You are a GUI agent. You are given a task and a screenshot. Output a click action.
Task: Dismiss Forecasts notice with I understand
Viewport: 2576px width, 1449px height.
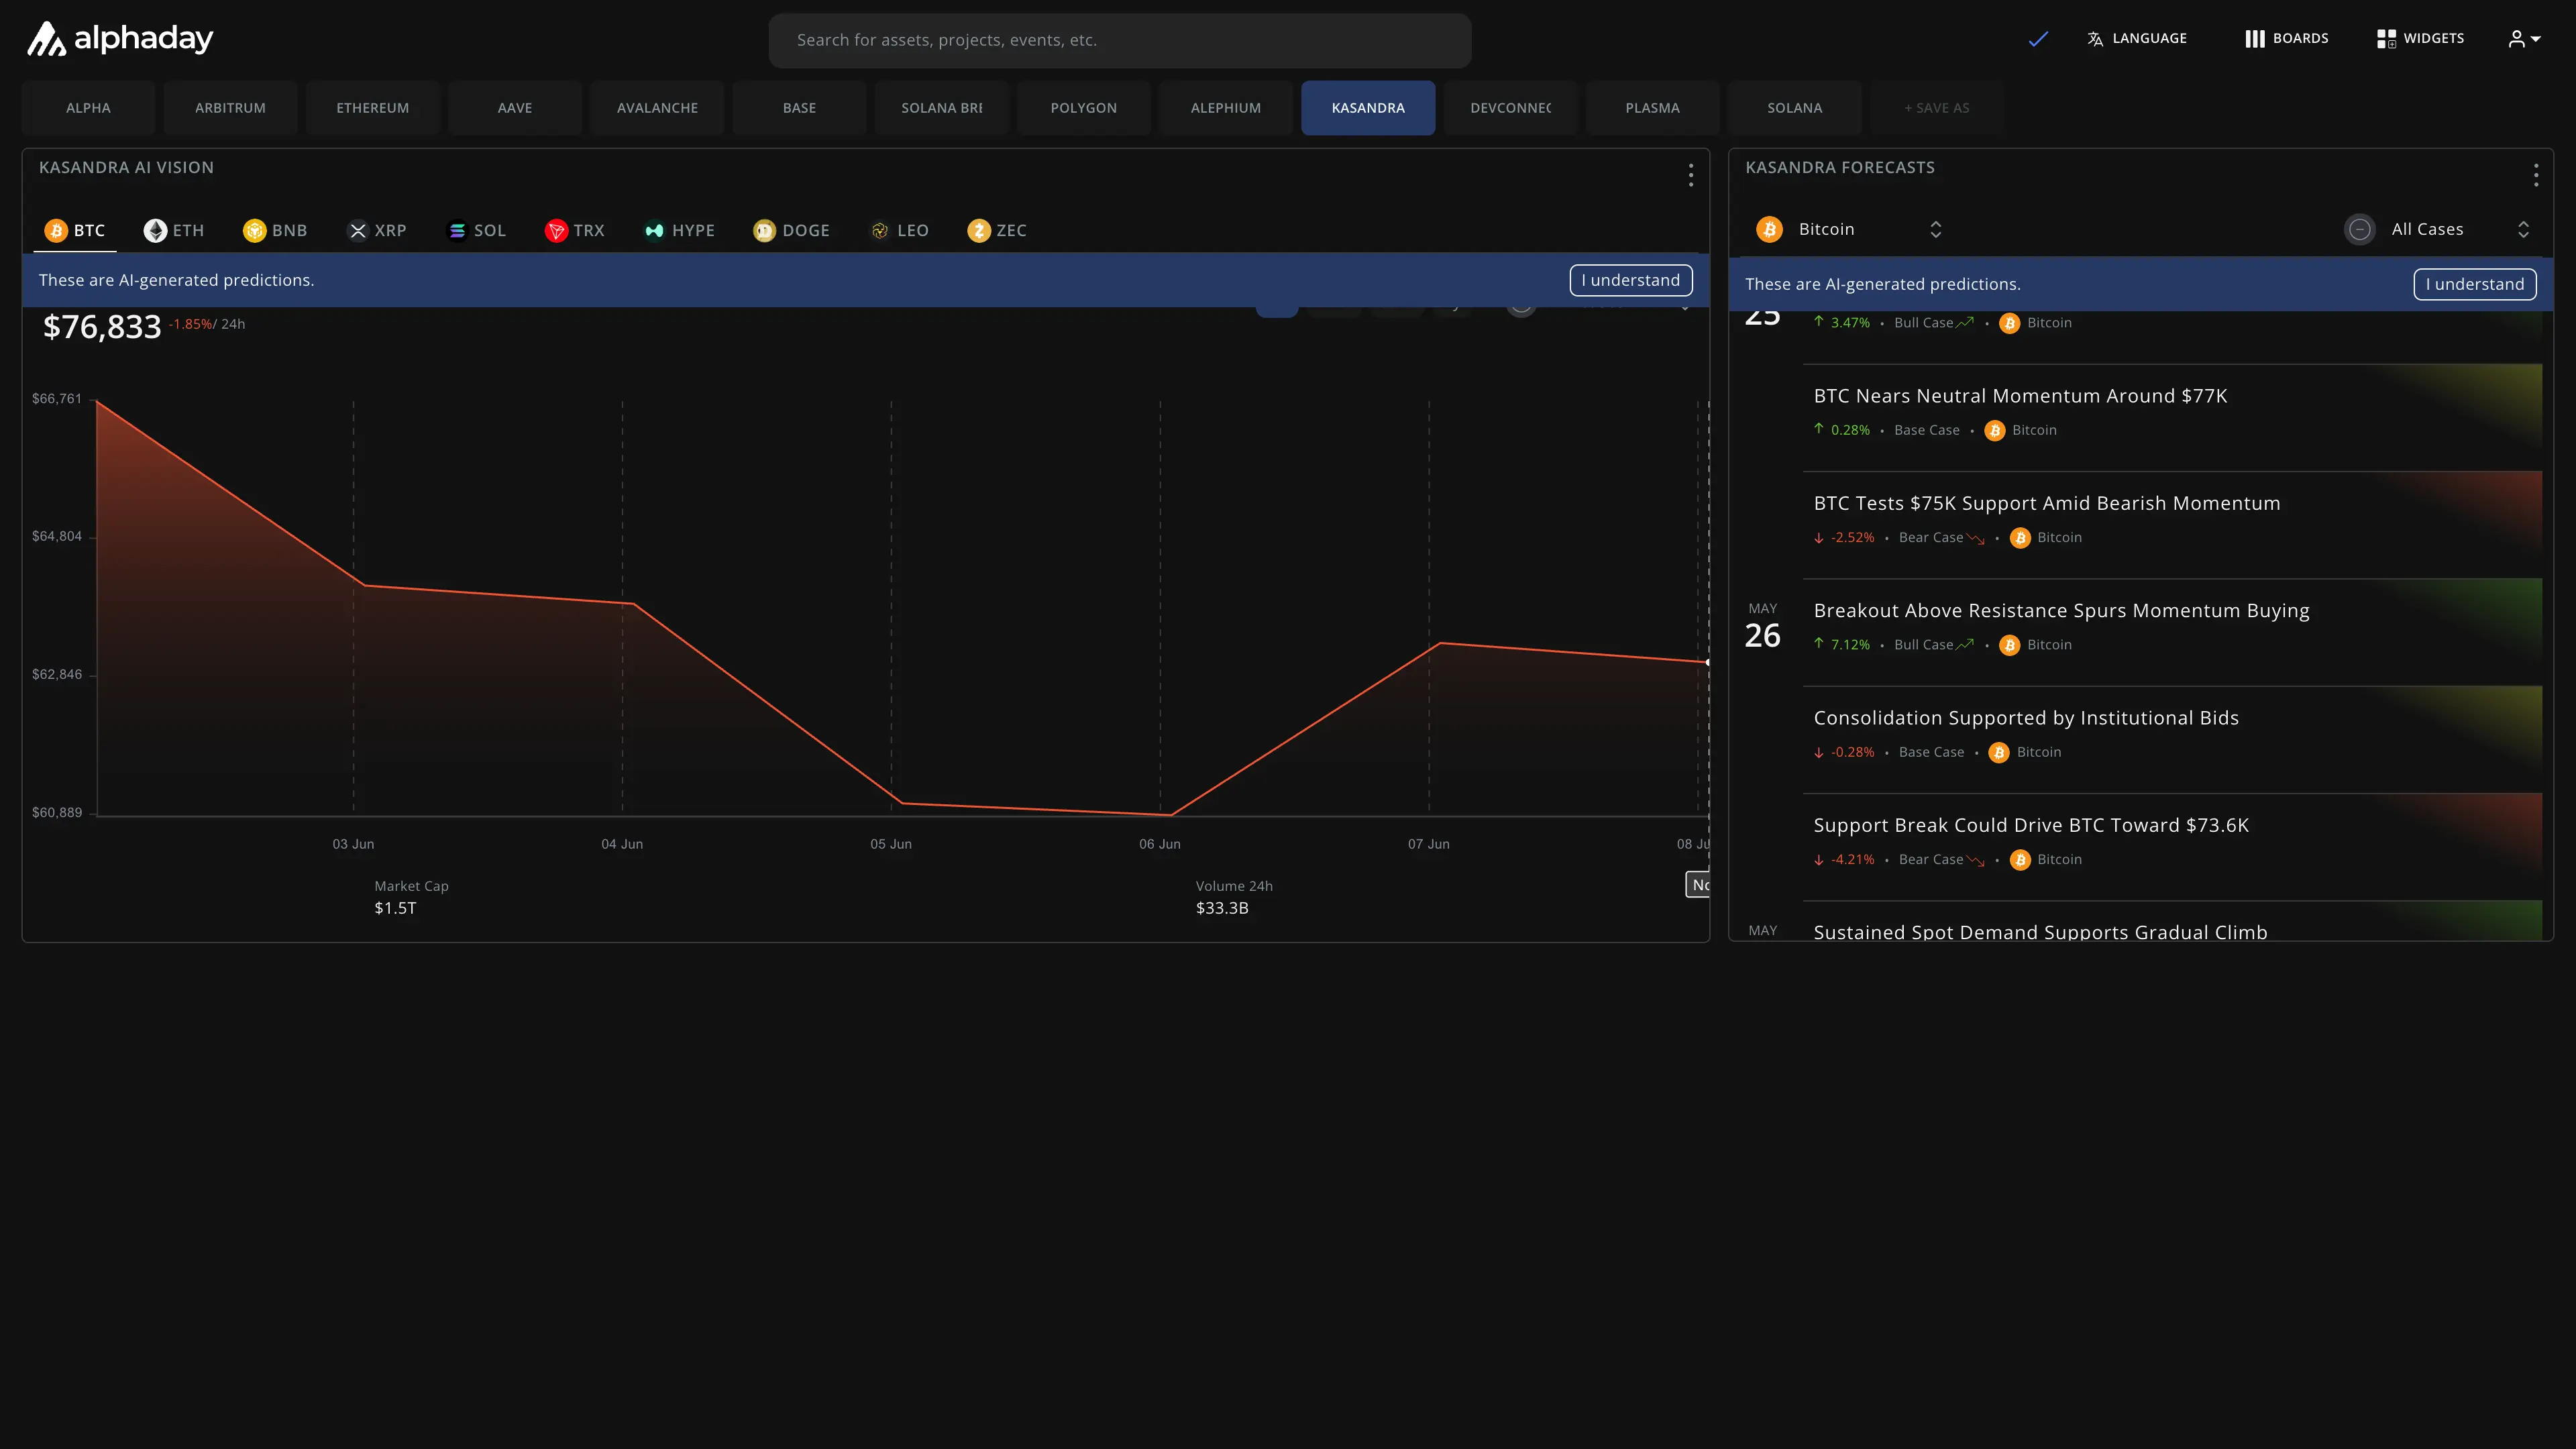[x=2474, y=284]
